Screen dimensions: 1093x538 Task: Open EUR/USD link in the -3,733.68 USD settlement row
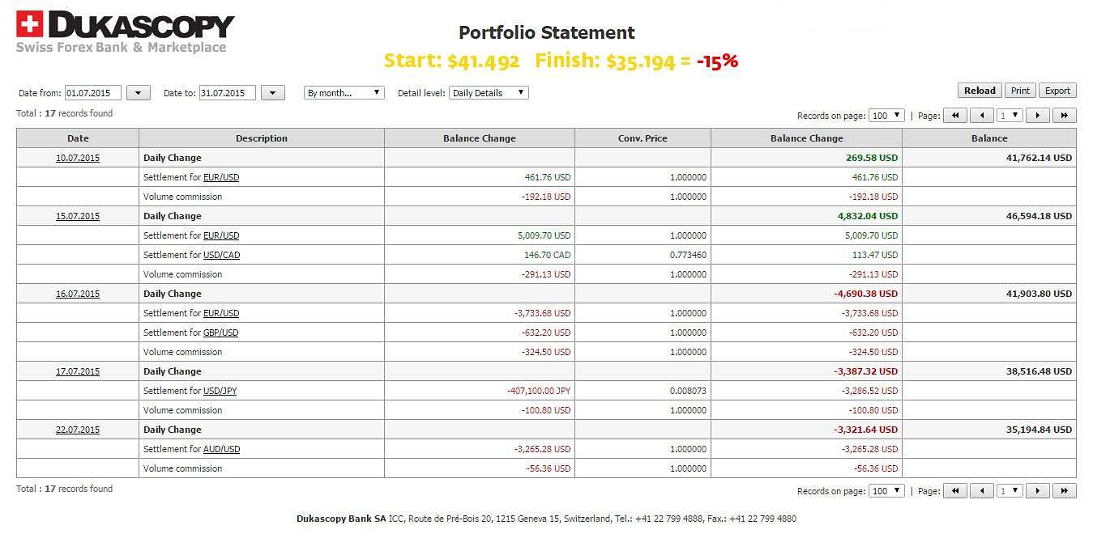click(x=221, y=313)
